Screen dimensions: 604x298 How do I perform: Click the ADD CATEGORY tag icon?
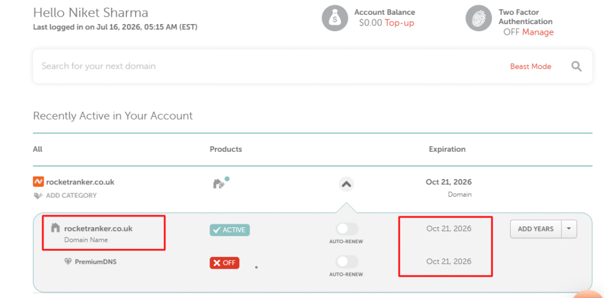[38, 196]
